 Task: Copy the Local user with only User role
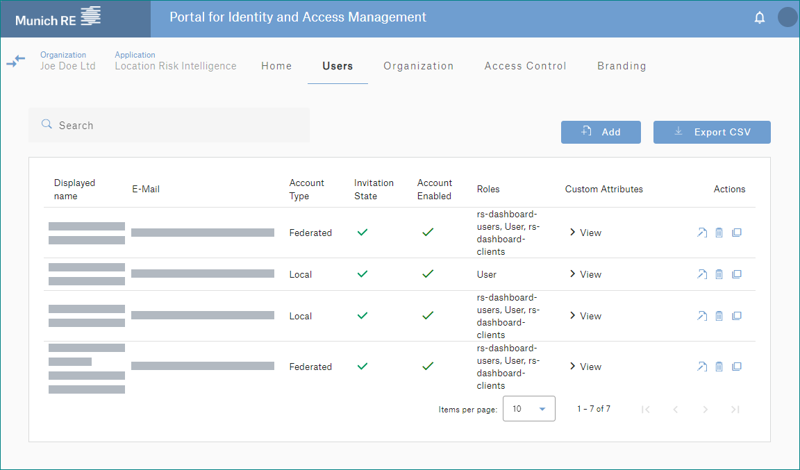click(736, 274)
